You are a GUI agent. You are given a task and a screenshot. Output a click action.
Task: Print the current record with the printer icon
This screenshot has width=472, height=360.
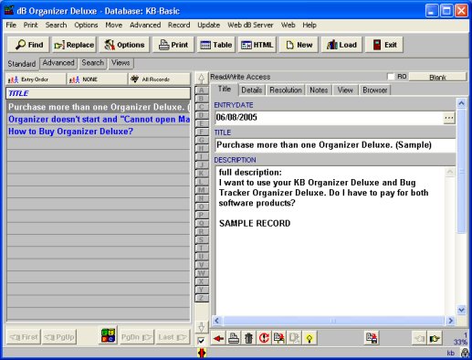(x=234, y=338)
